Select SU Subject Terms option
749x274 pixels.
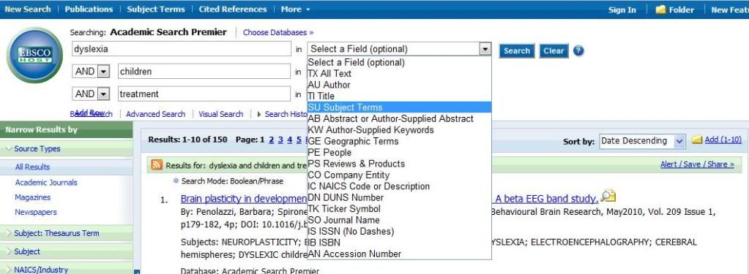tap(399, 107)
